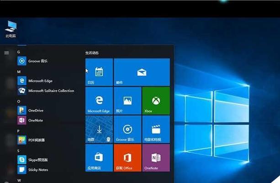Open the This PC desktop icon

(x=11, y=29)
